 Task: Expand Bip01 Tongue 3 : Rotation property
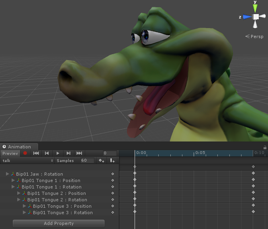coord(25,213)
